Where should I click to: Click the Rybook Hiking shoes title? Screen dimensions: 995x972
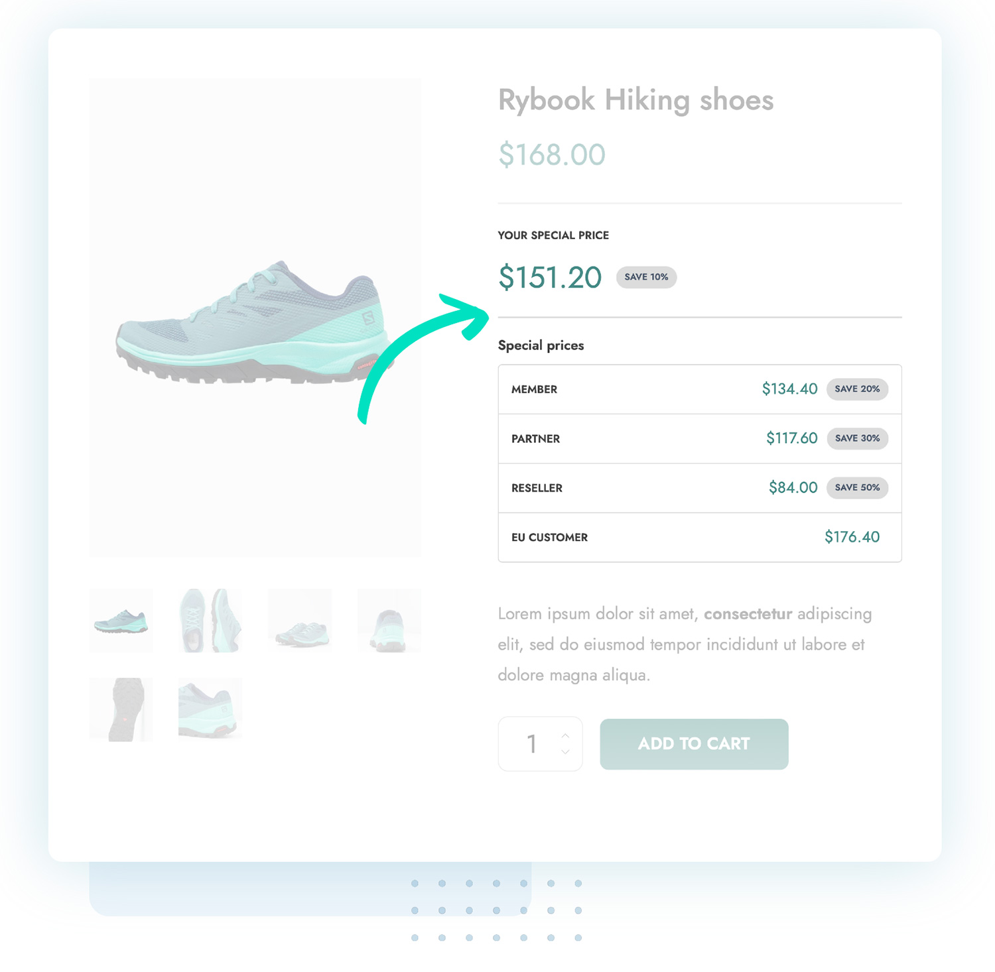coord(635,100)
